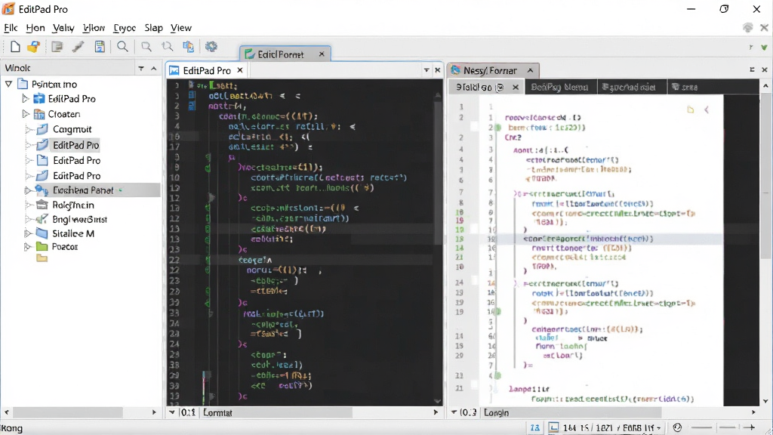Open a file with the folder icon

[33, 47]
